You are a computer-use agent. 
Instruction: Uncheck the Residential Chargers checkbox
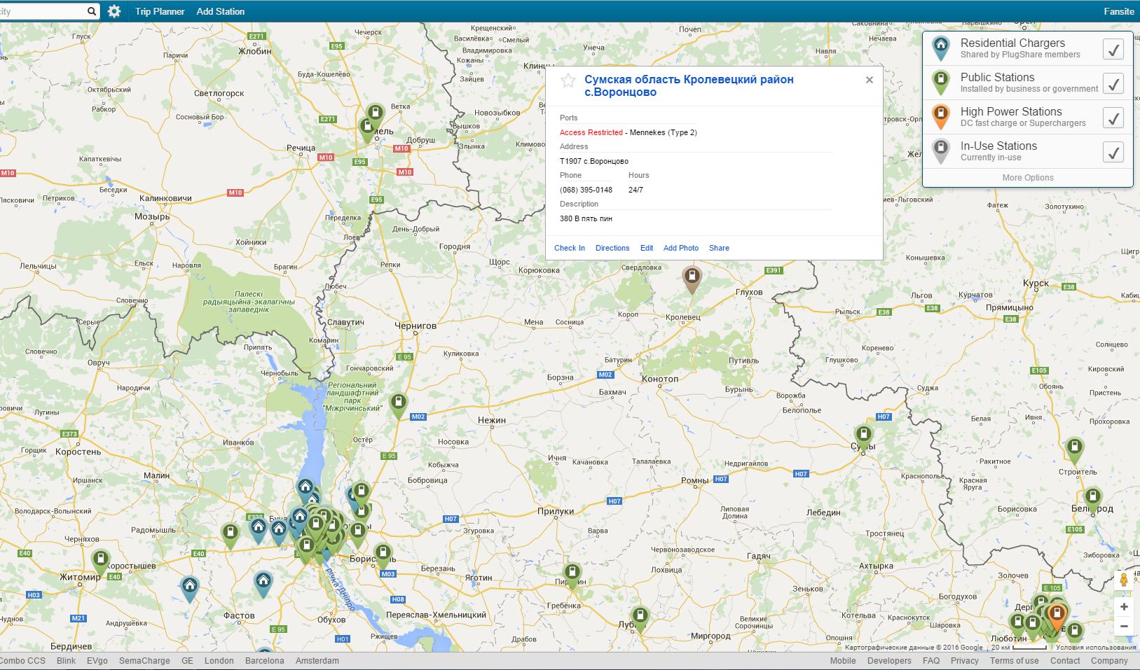tap(1113, 49)
